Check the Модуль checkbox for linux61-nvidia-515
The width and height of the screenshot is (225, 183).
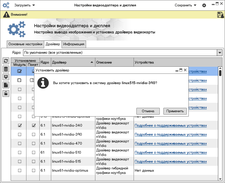coord(20,161)
